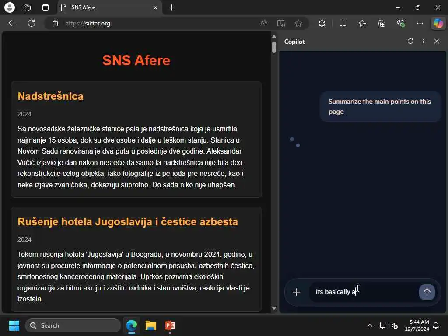Image resolution: width=448 pixels, height=336 pixels.
Task: Click the SNS Afere page heading
Action: tap(136, 60)
